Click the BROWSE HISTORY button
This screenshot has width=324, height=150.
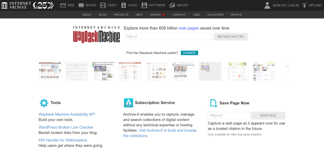coord(231,37)
